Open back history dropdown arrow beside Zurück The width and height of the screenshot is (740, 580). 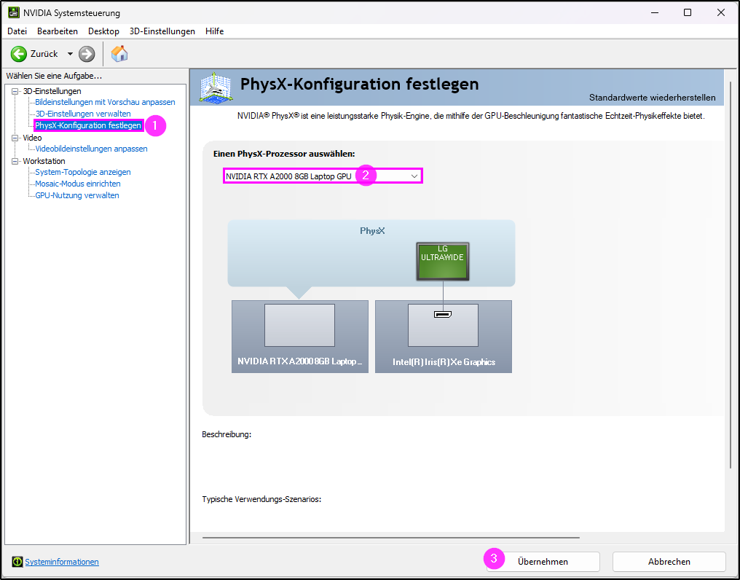[x=70, y=54]
